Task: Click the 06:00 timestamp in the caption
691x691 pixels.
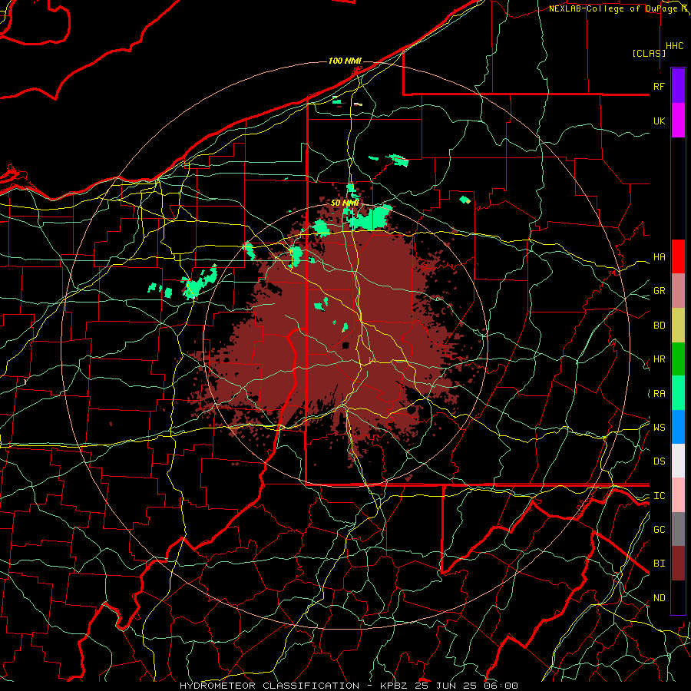Action: 501,686
